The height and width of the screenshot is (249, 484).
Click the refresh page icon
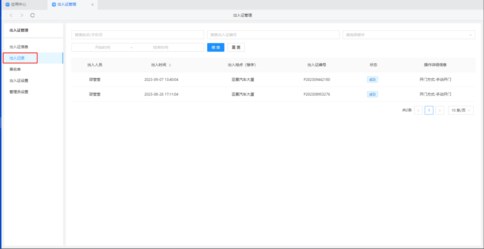(x=32, y=15)
